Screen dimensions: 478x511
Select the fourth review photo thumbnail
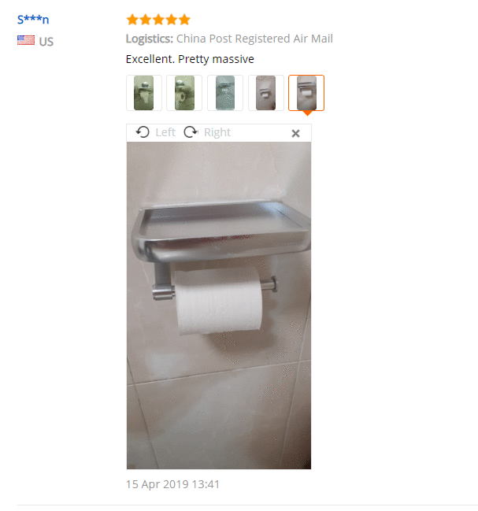pyautogui.click(x=266, y=93)
